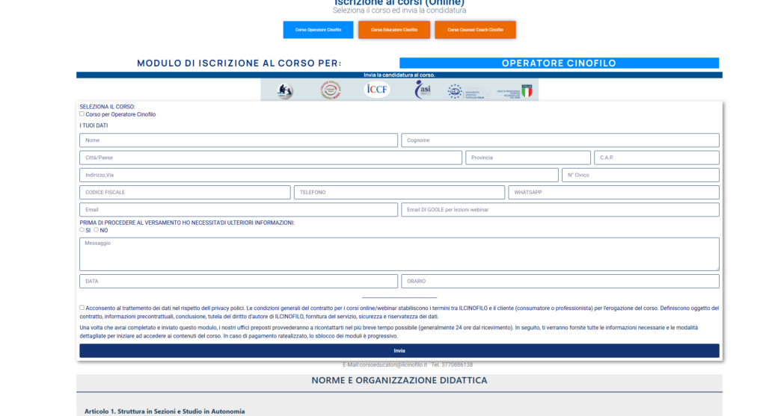Click MODULO DI ISCRIZIONE AL CORSO PER heading
This screenshot has width=766, height=416.
coord(239,63)
